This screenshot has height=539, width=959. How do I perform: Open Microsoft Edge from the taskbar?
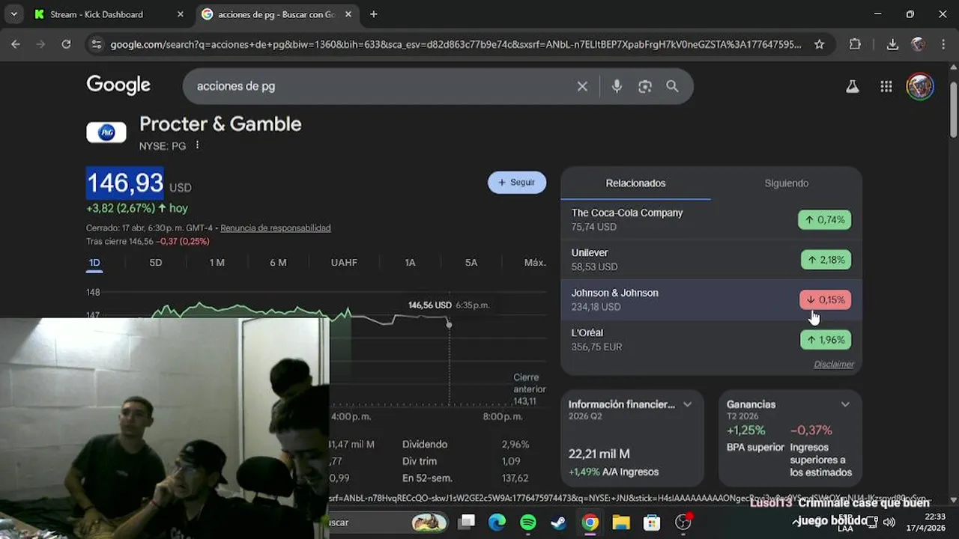497,522
